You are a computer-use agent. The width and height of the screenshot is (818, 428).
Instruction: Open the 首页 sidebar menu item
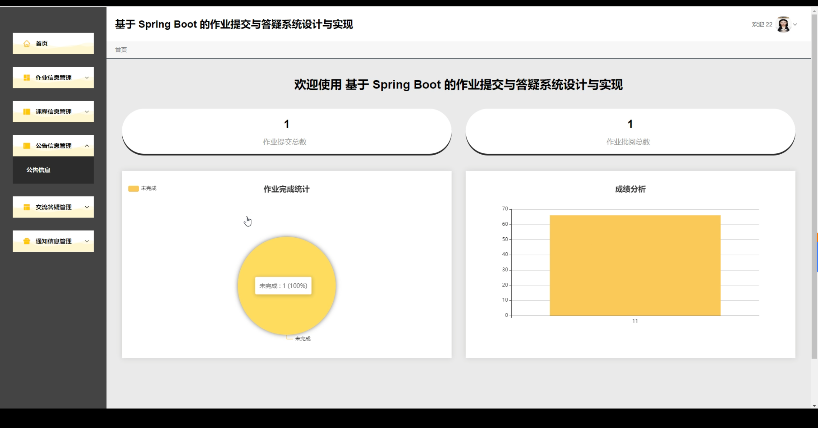[x=53, y=43]
